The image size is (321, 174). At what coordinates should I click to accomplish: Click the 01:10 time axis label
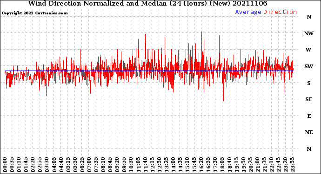click(19, 165)
